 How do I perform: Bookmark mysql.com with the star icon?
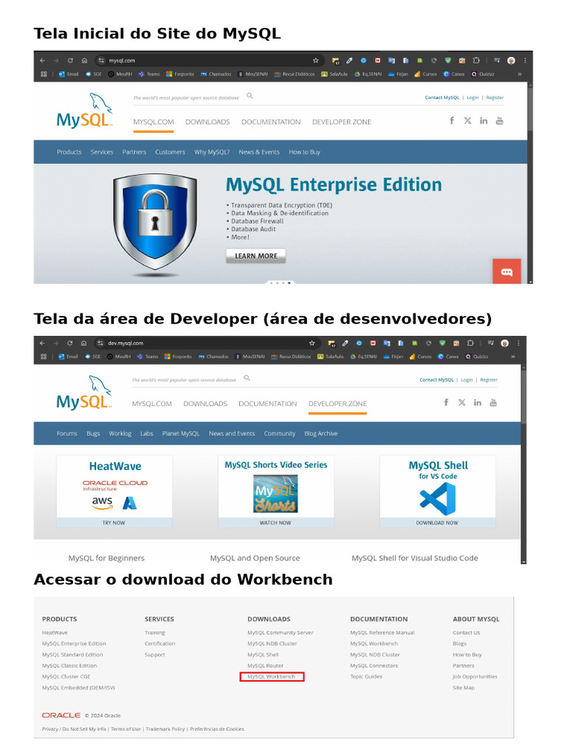[316, 61]
